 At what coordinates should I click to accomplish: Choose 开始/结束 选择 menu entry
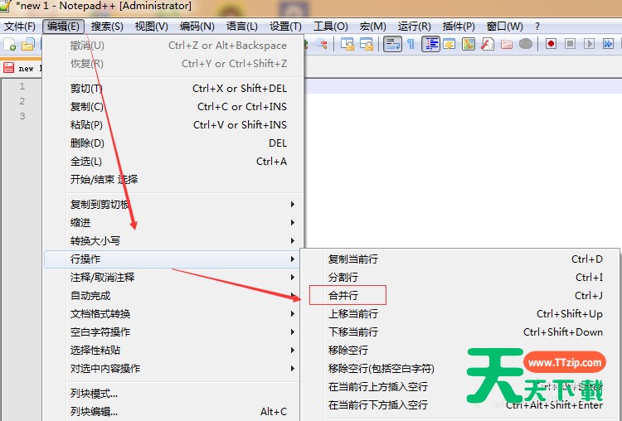pyautogui.click(x=173, y=180)
